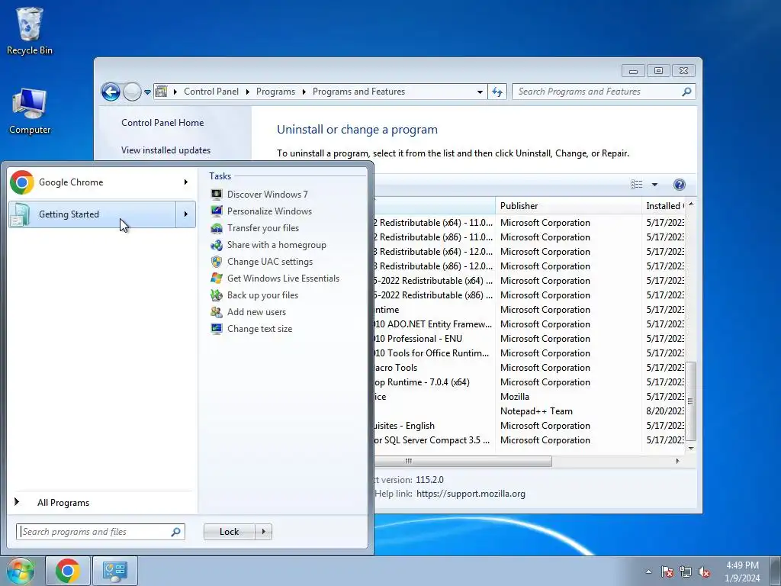The image size is (781, 586).
Task: Open shutdown options arrow next to Lock
Action: (263, 532)
